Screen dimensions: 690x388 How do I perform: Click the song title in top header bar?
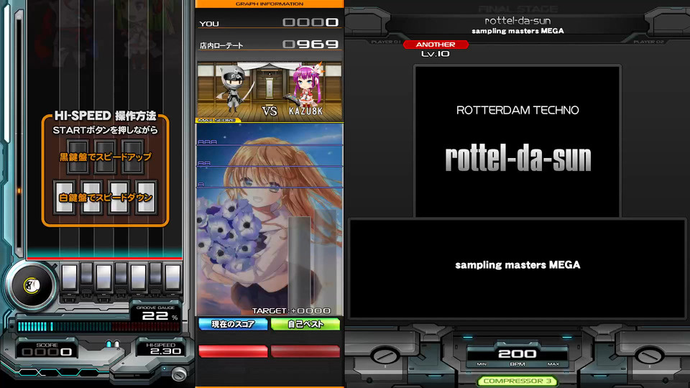pos(517,21)
